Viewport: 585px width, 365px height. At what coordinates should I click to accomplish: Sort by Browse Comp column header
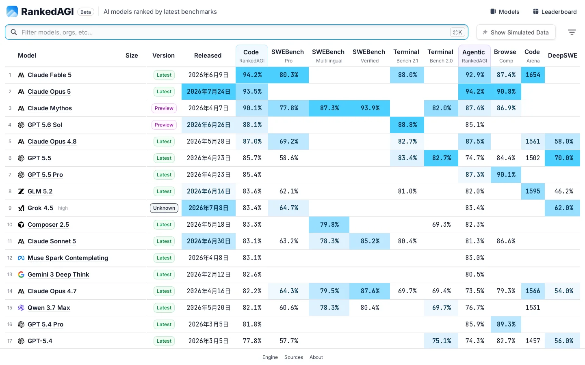pos(505,56)
